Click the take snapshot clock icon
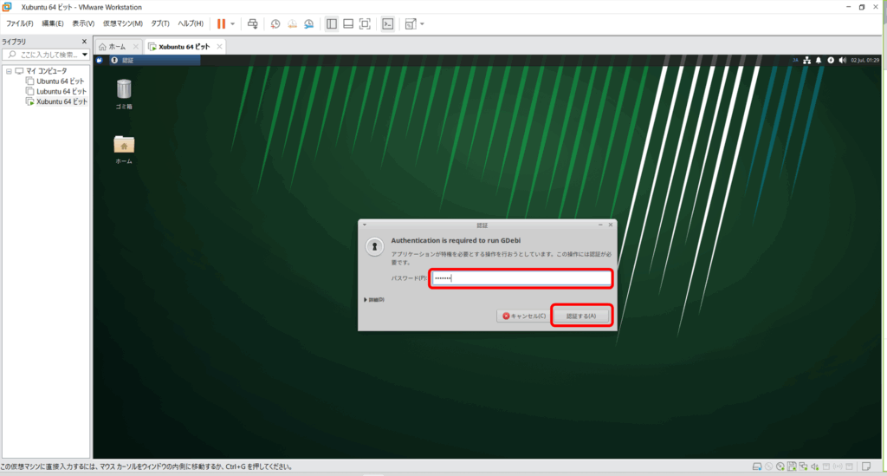 click(275, 23)
